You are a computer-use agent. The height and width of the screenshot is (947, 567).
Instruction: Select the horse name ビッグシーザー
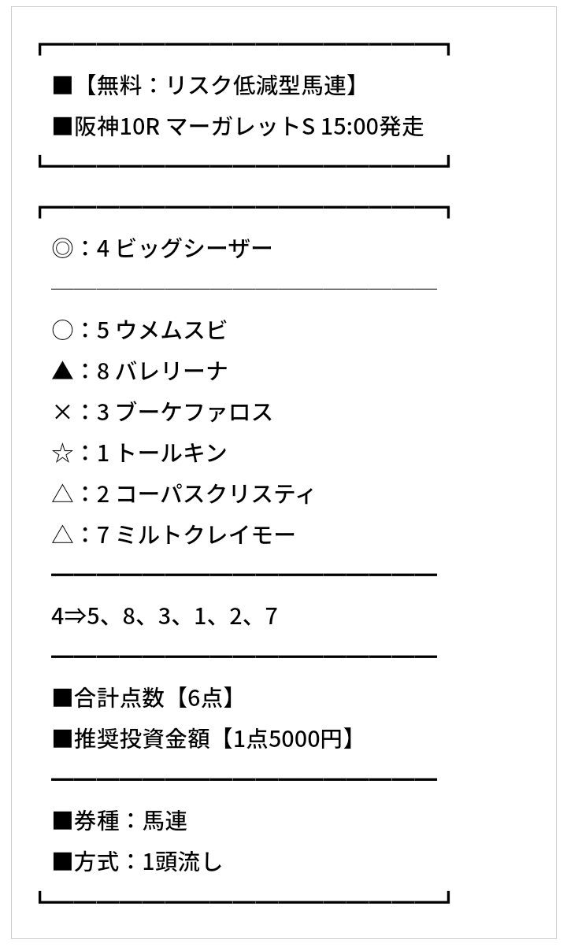point(195,249)
